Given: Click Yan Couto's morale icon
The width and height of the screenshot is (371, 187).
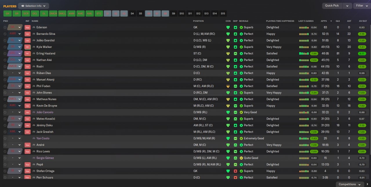Looking at the screenshot, I should pos(241,139).
